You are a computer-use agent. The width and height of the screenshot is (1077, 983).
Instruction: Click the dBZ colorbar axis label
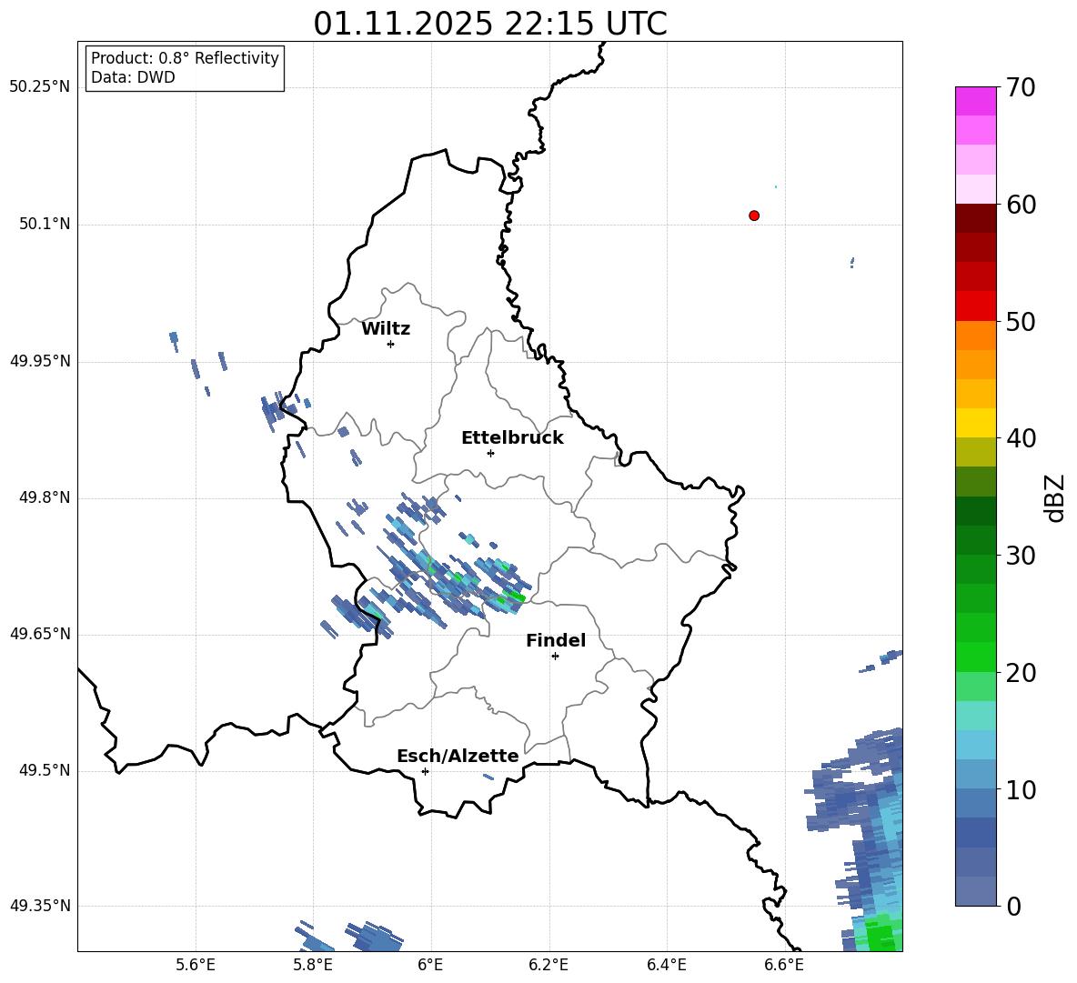click(x=1056, y=497)
